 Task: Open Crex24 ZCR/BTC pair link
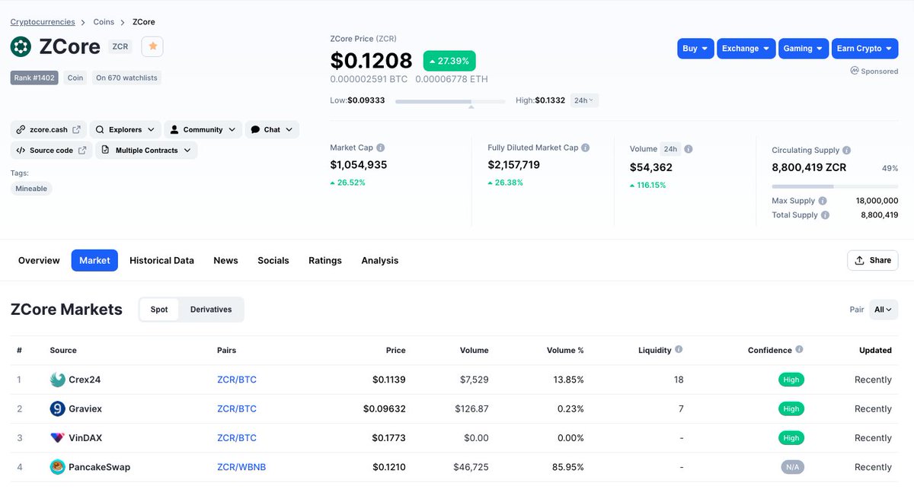point(237,380)
